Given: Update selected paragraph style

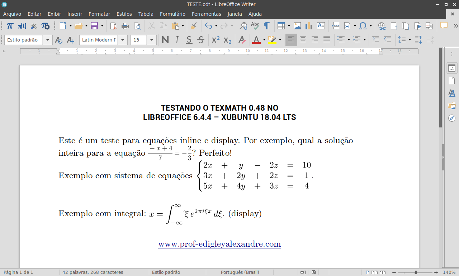Looking at the screenshot, I should pyautogui.click(x=59, y=40).
